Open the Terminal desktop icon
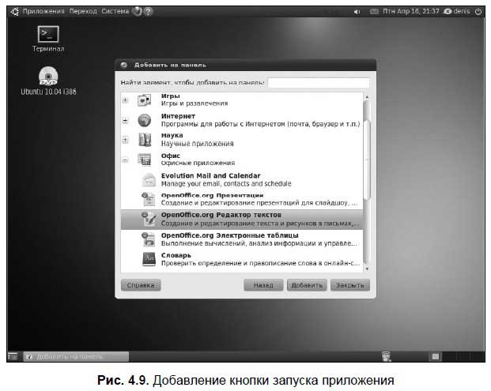The height and width of the screenshot is (391, 491). pos(48,34)
